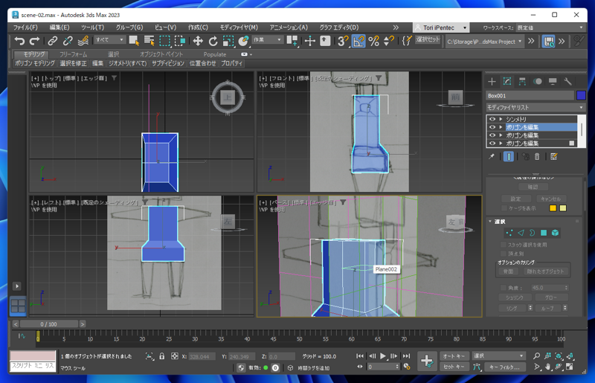Toggle Spinner Snap icon
Screen dimensions: 595x383
tap(388, 41)
